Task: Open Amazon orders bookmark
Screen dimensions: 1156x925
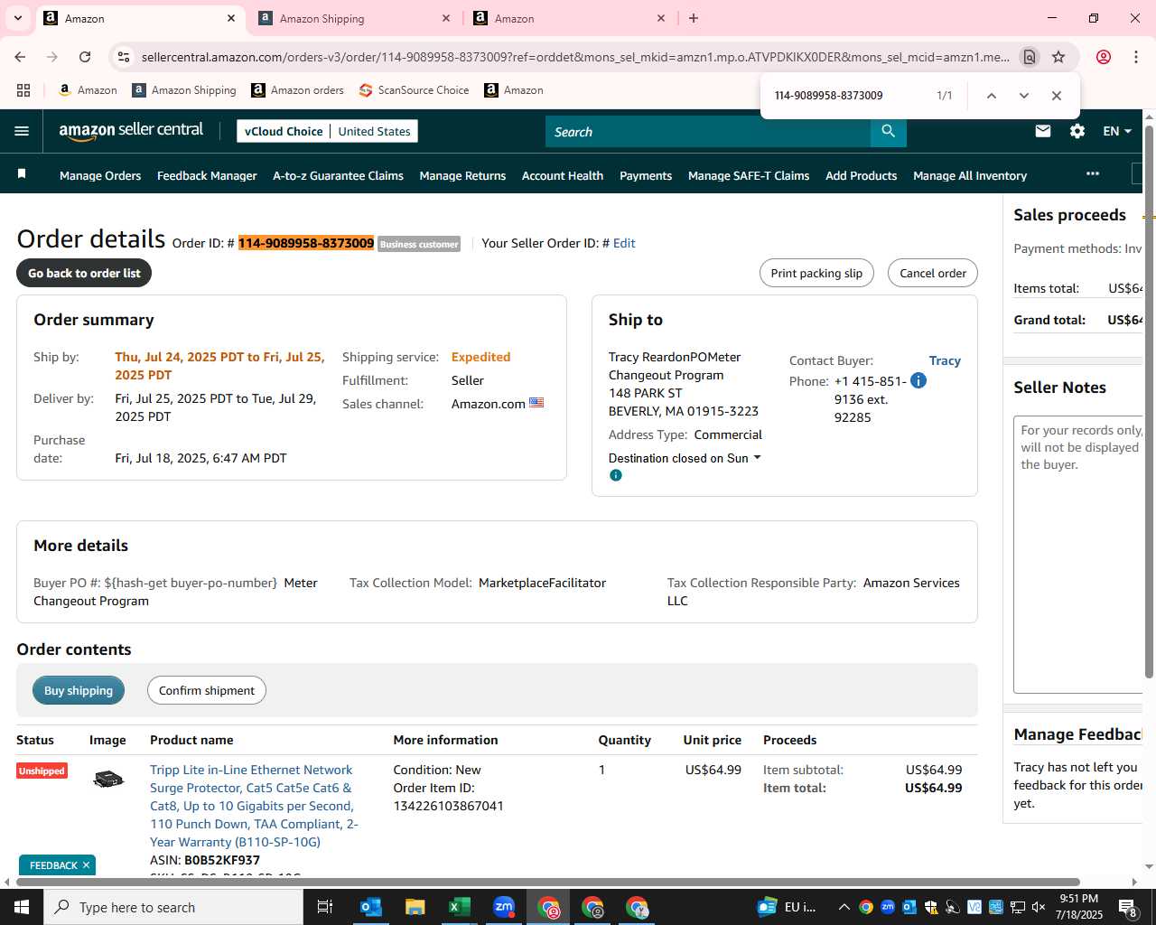Action: 297,90
